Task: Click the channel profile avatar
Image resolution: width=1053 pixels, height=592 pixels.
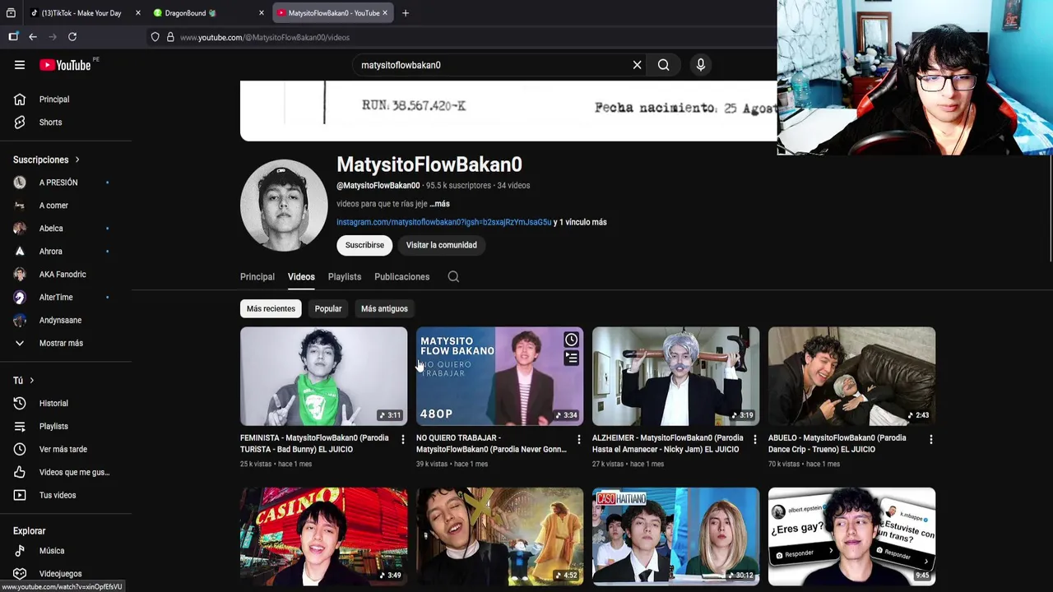Action: pos(283,206)
